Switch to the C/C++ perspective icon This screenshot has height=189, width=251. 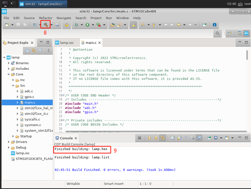tap(240, 33)
